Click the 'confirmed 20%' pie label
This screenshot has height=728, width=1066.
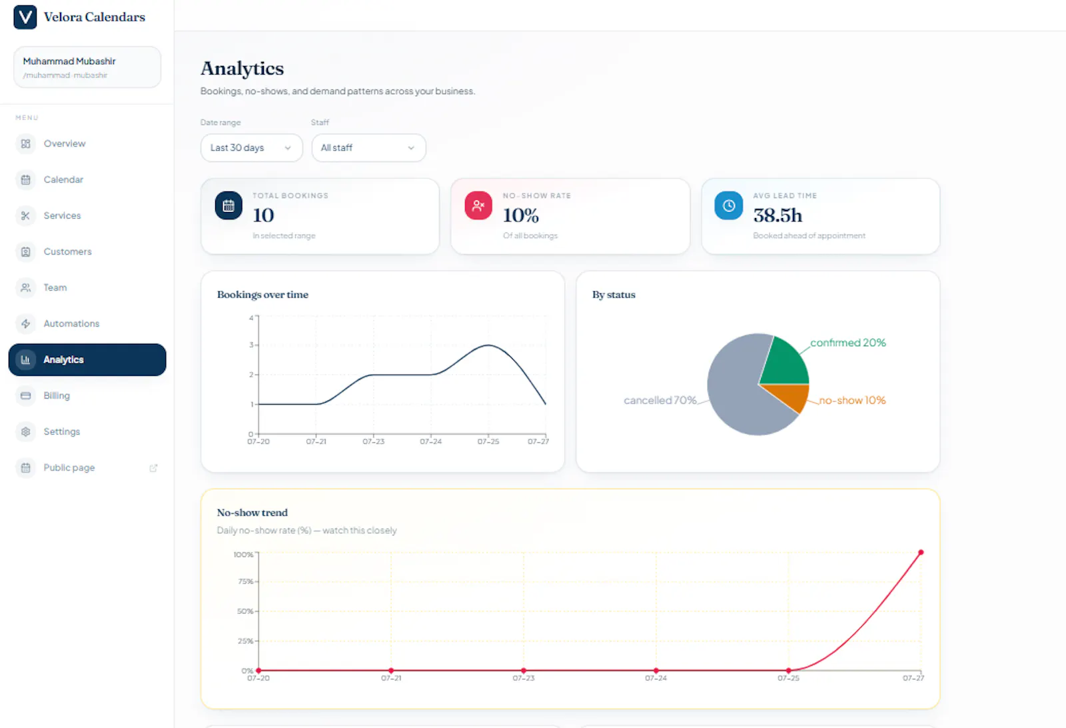[x=848, y=343]
